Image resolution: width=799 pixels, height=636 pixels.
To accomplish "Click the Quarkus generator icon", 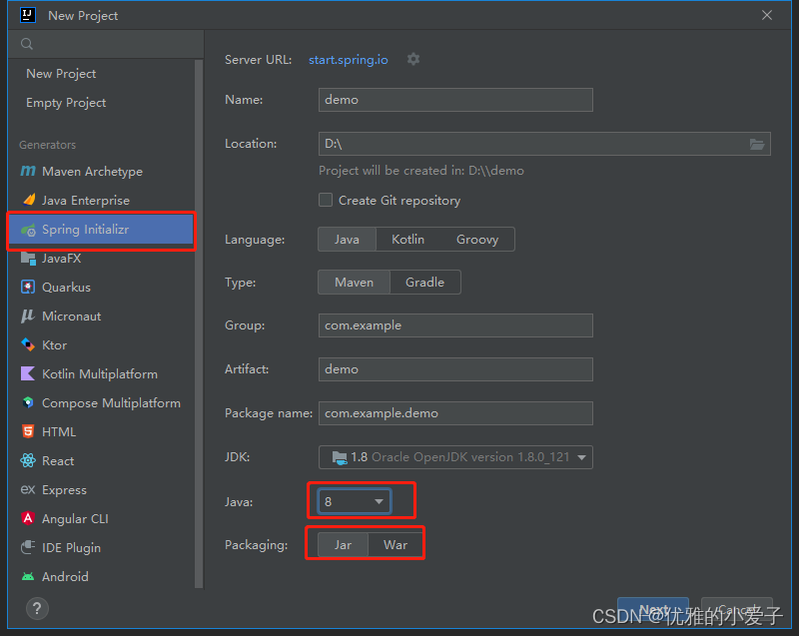I will (28, 287).
